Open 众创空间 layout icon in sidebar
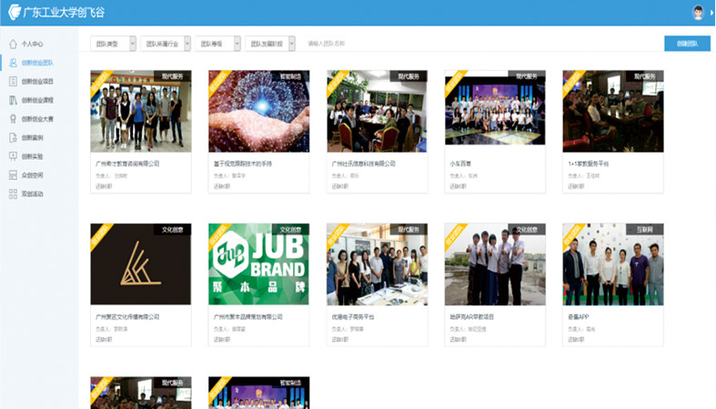This screenshot has height=409, width=716. pyautogui.click(x=13, y=175)
